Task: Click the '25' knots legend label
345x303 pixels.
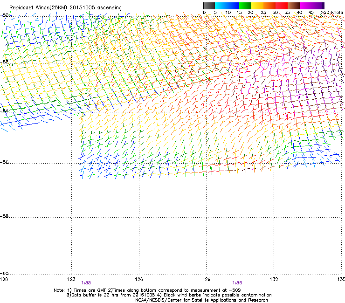Action: point(263,13)
